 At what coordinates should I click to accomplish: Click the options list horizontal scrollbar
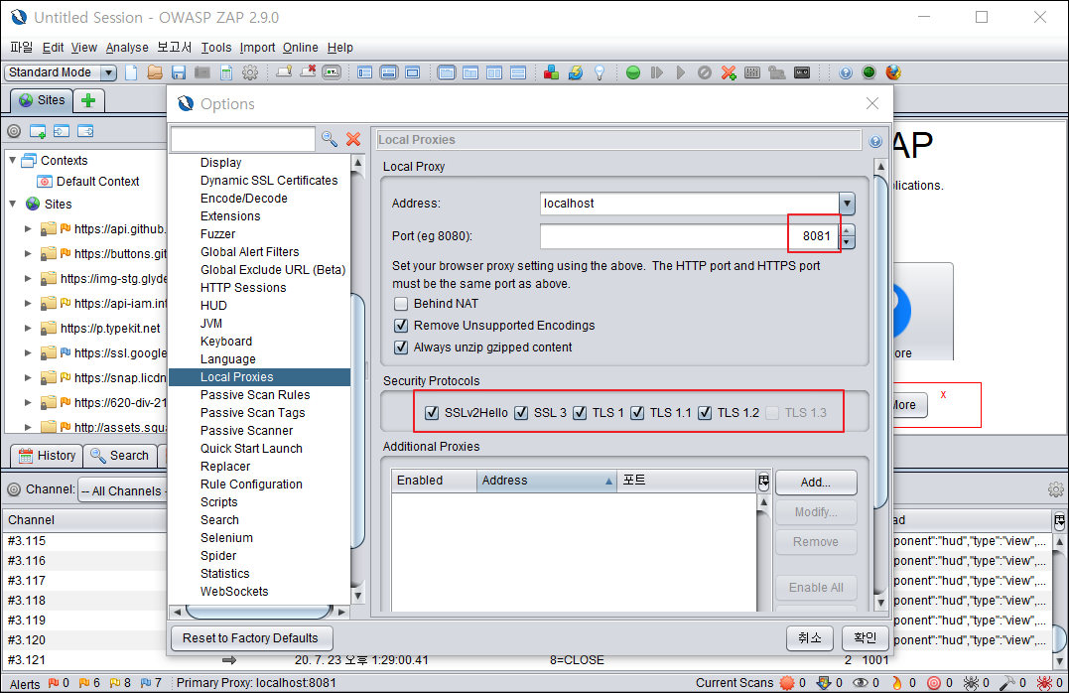point(259,612)
